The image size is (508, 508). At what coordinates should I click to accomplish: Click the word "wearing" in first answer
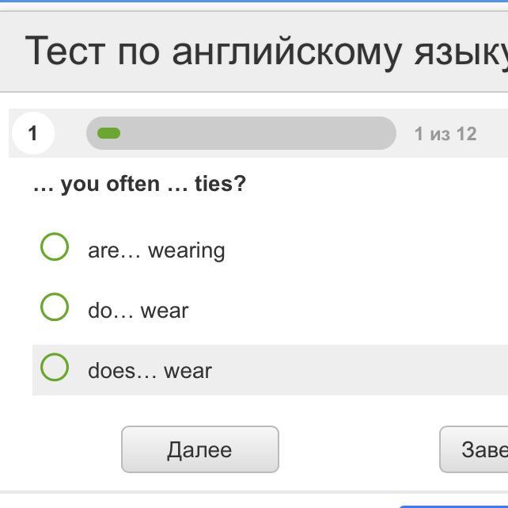pos(187,250)
